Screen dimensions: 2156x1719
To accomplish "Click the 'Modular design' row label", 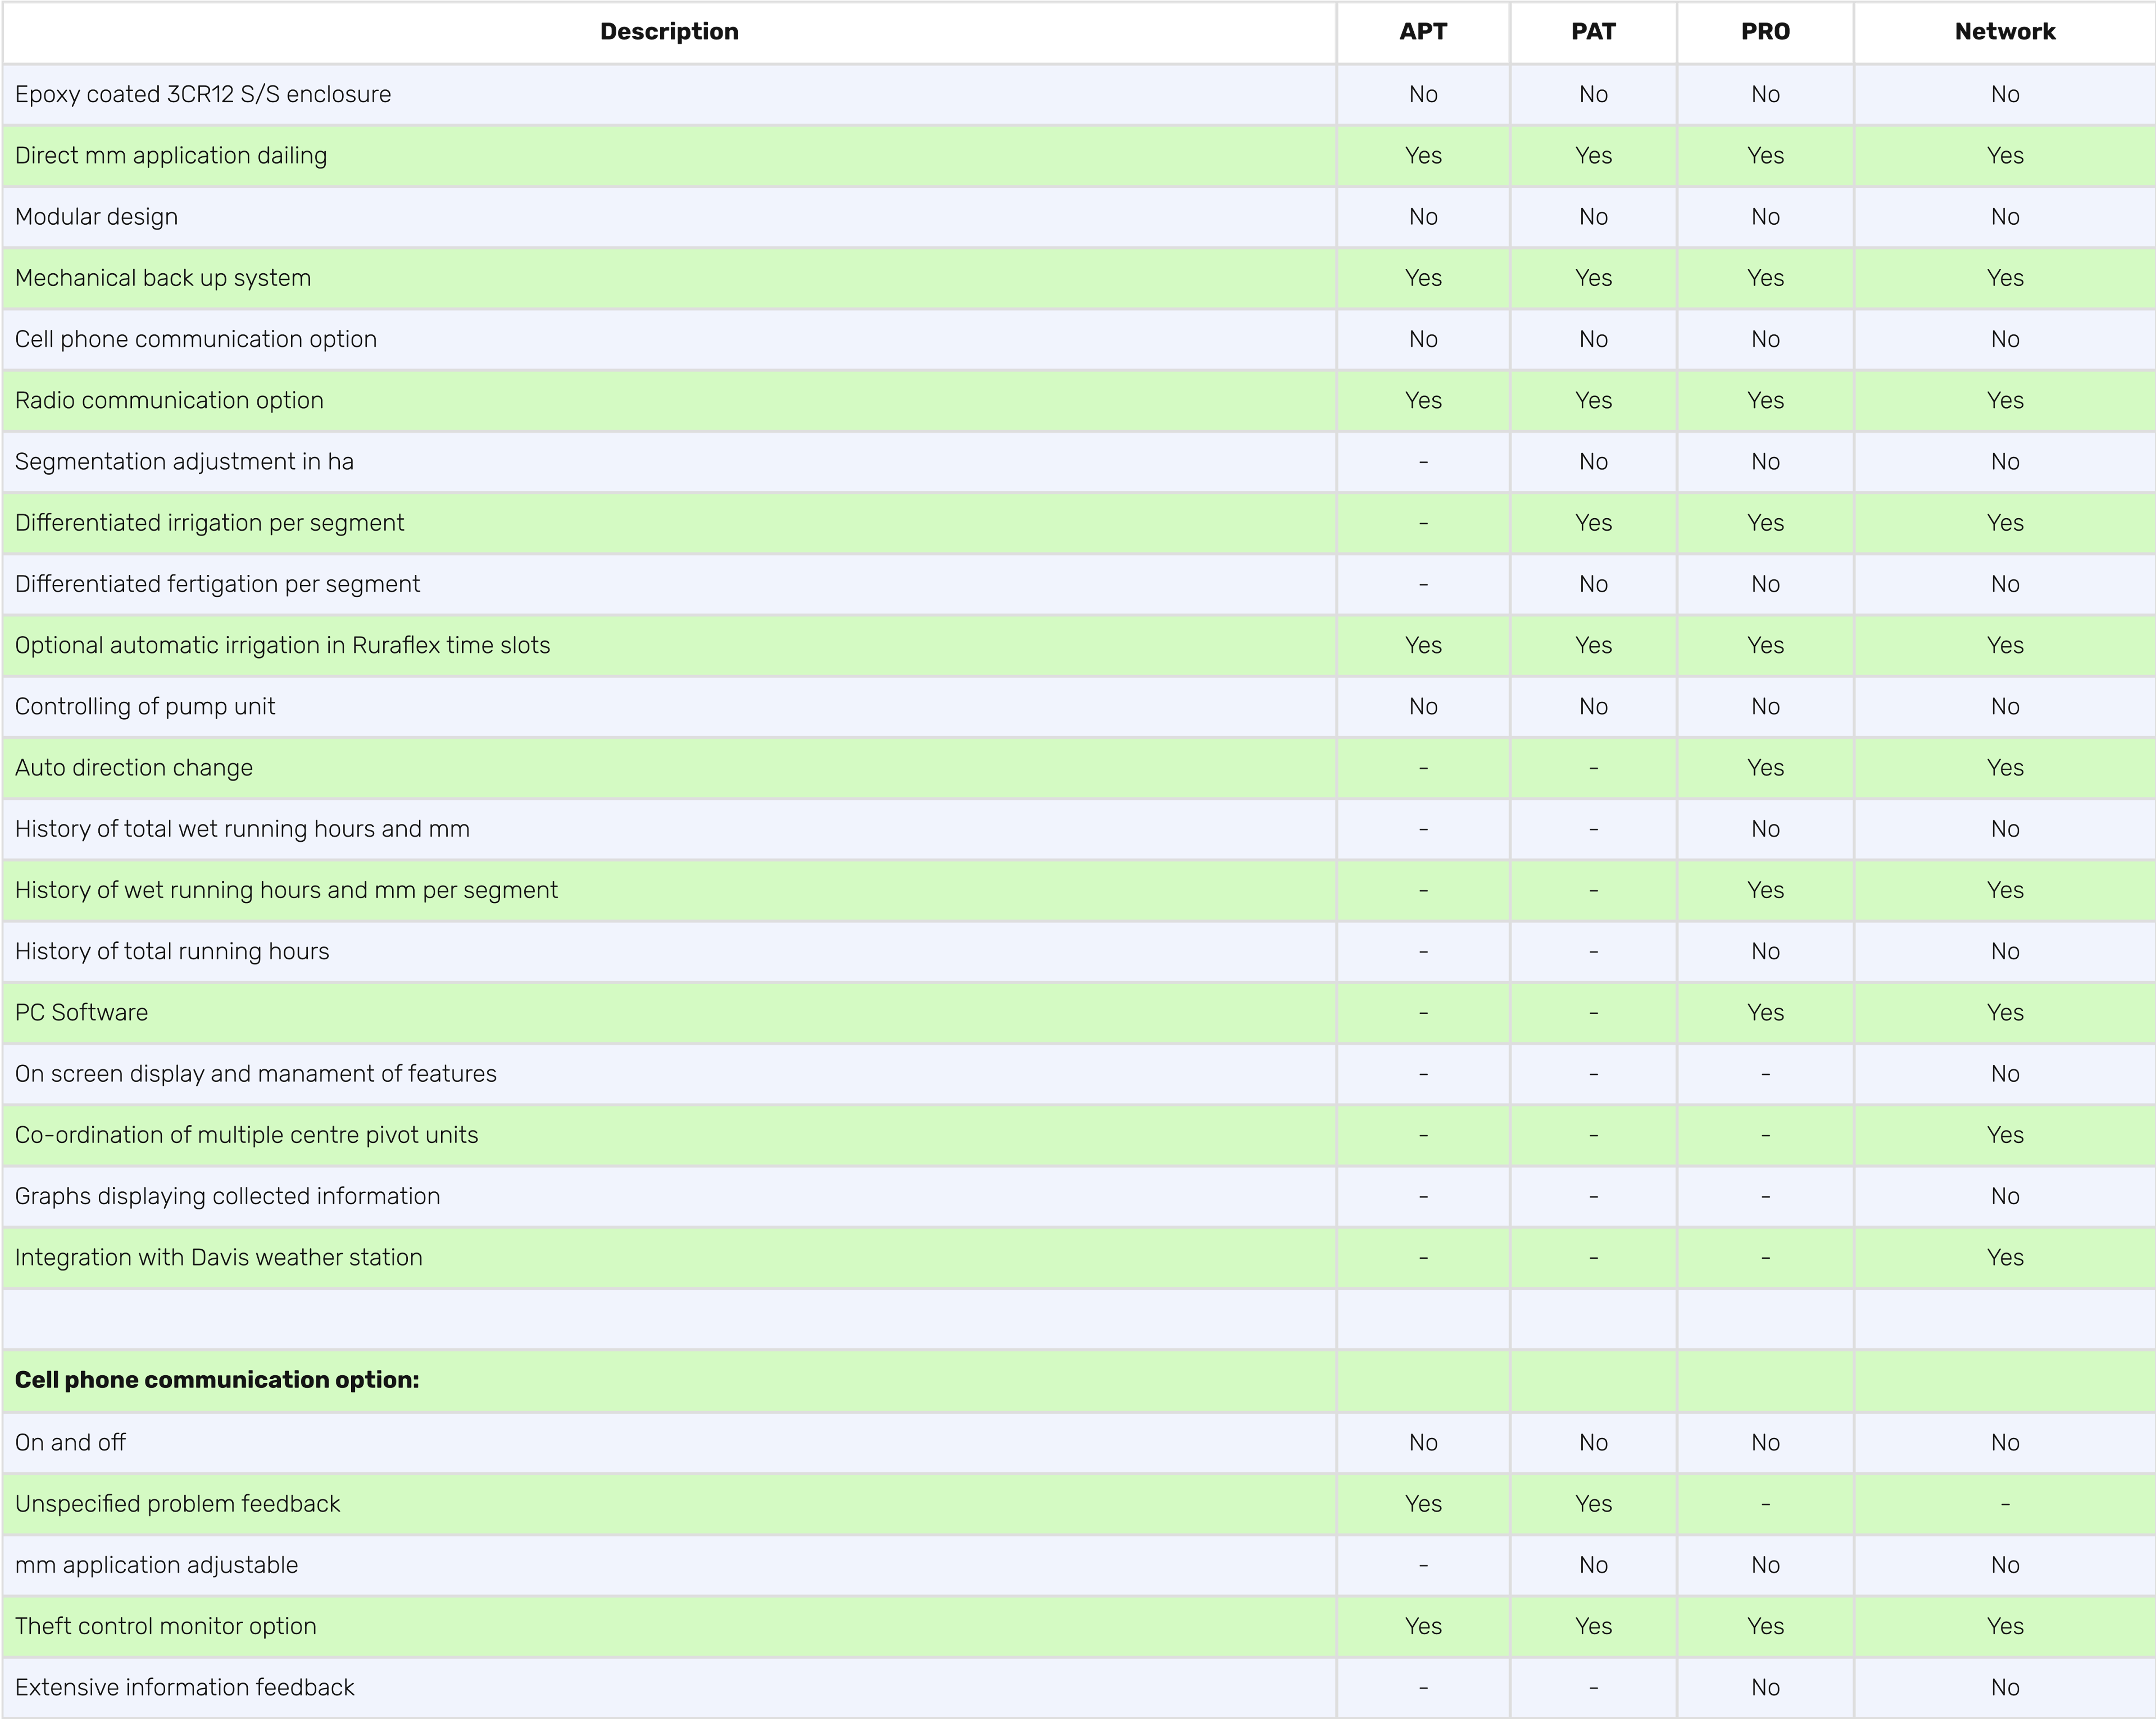I will click(x=96, y=217).
